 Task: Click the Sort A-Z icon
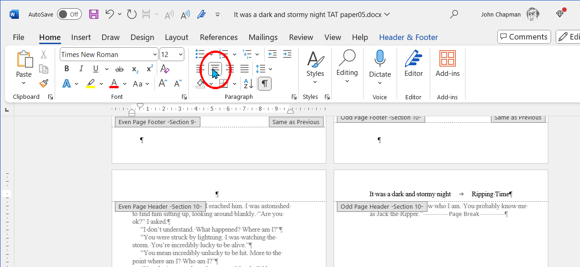(249, 84)
